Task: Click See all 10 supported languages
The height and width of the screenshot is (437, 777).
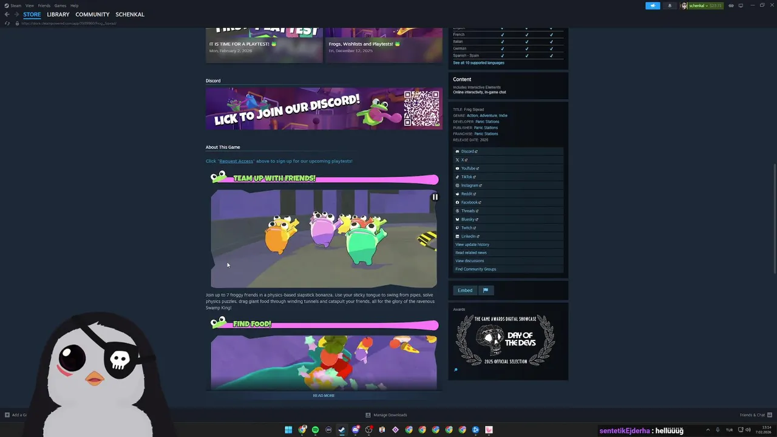Action: coord(478,63)
